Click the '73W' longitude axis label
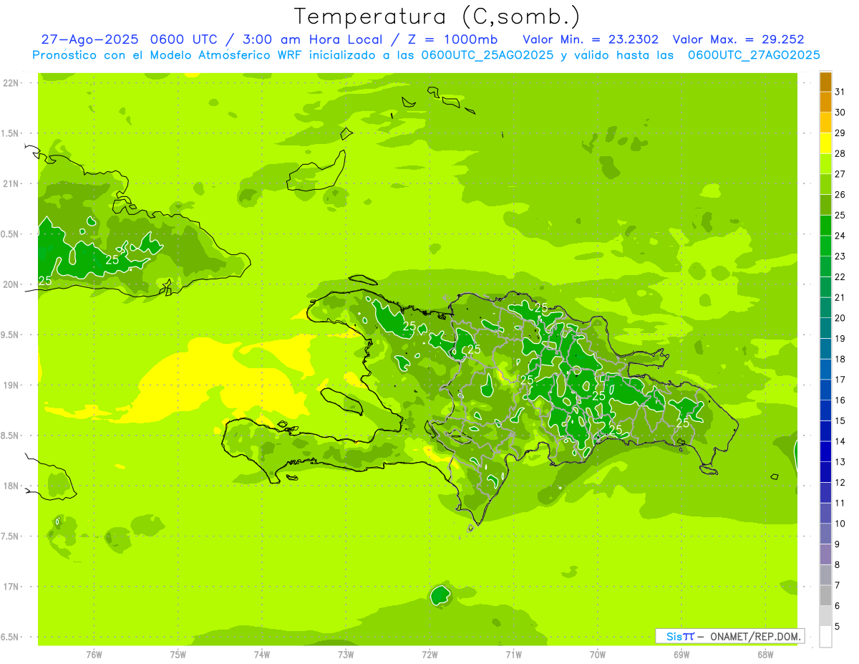This screenshot has height=664, width=859. point(346,655)
